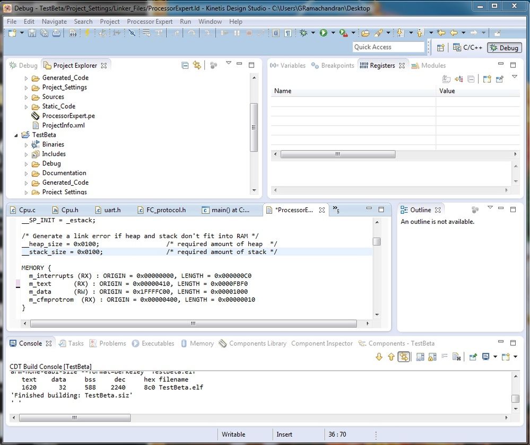Screen dimensions: 530x445
Task: Open Project Explorer View Menu triangle
Action: 229,63
